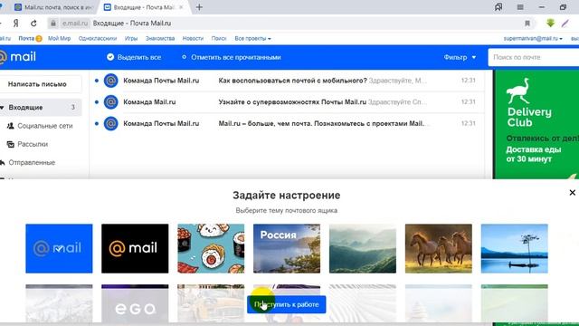Viewport: 579px width, 326px height.
Task: Click the padlock icon in address bar
Action: click(53, 24)
